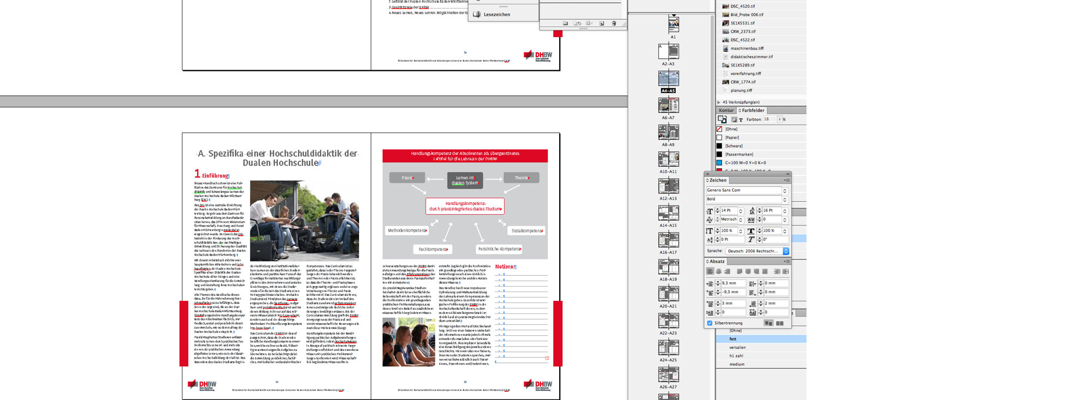Toggle the Silbentrennung hyphenation checkbox
This screenshot has width=1090, height=400.
(710, 323)
